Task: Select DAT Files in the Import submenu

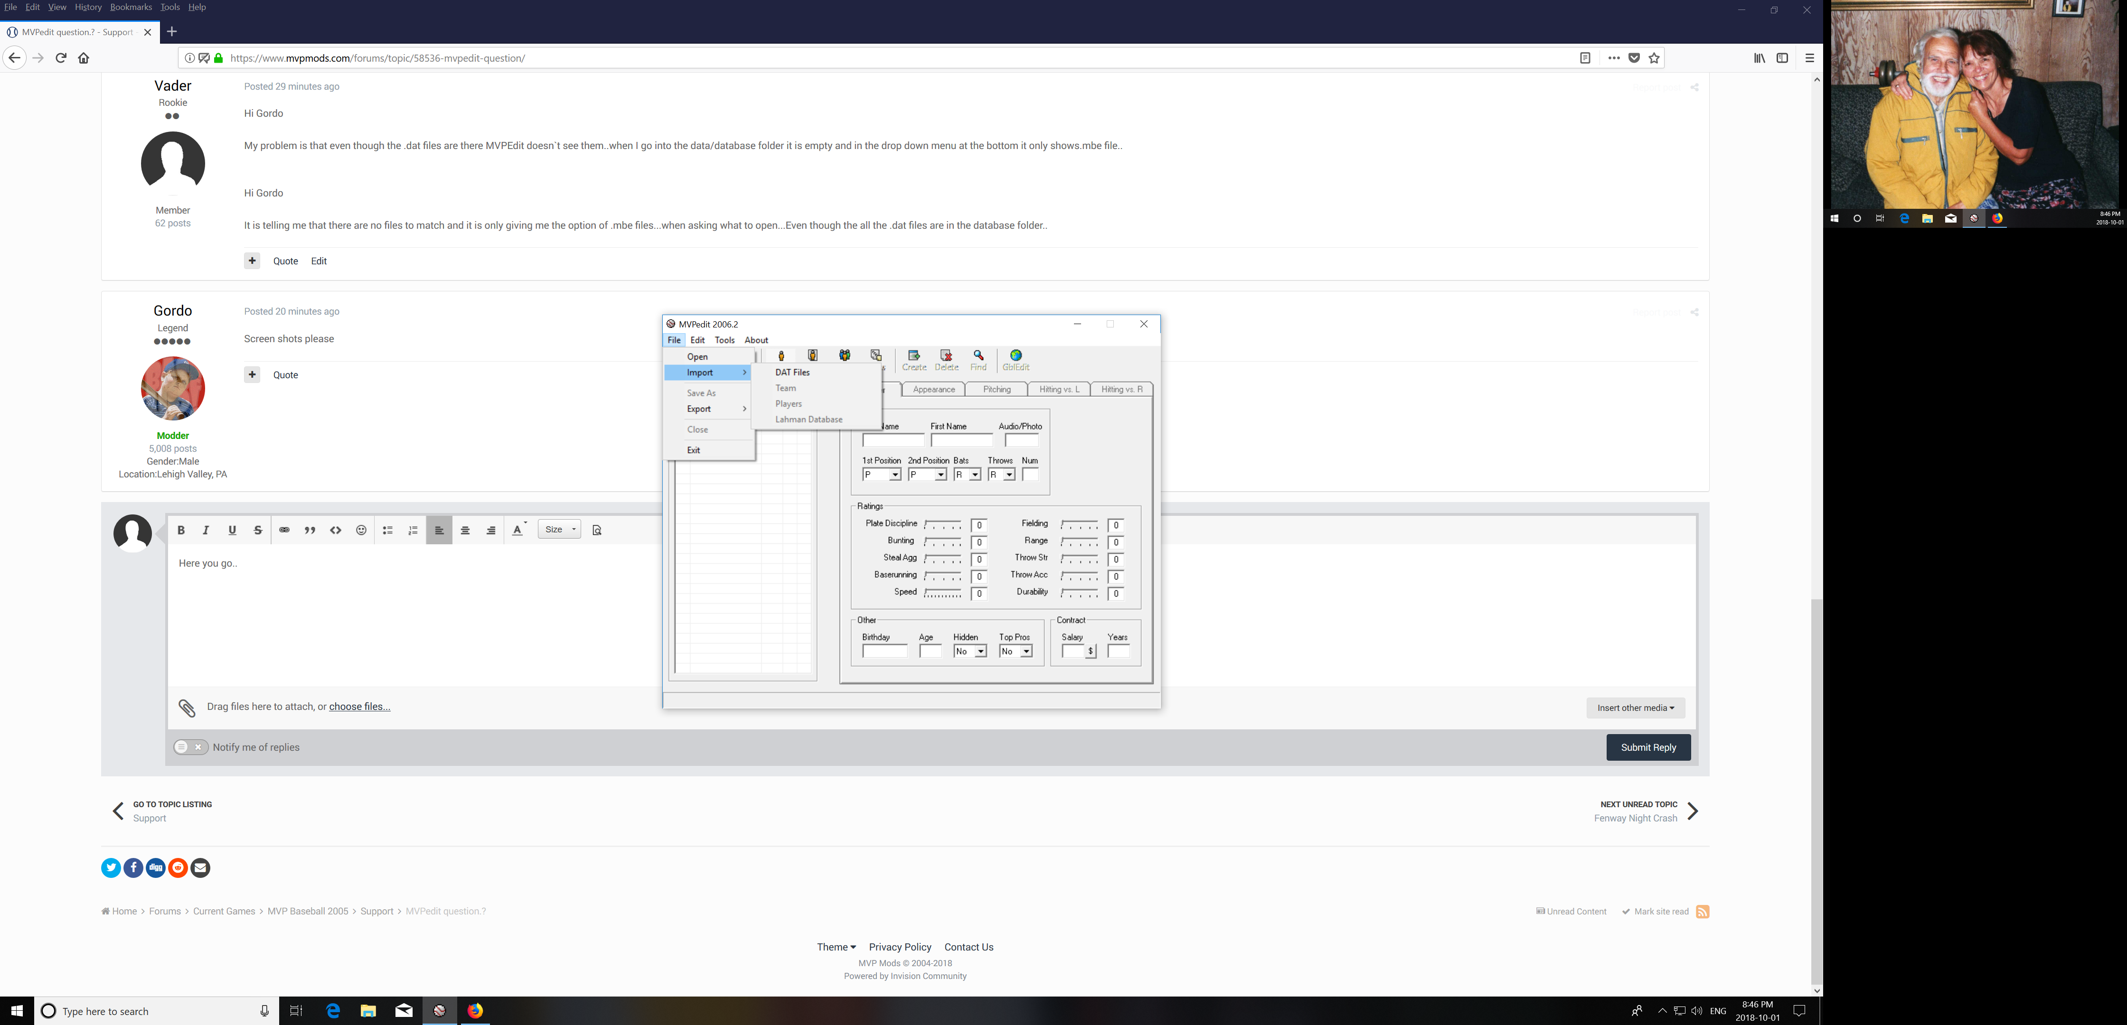Action: pos(793,372)
